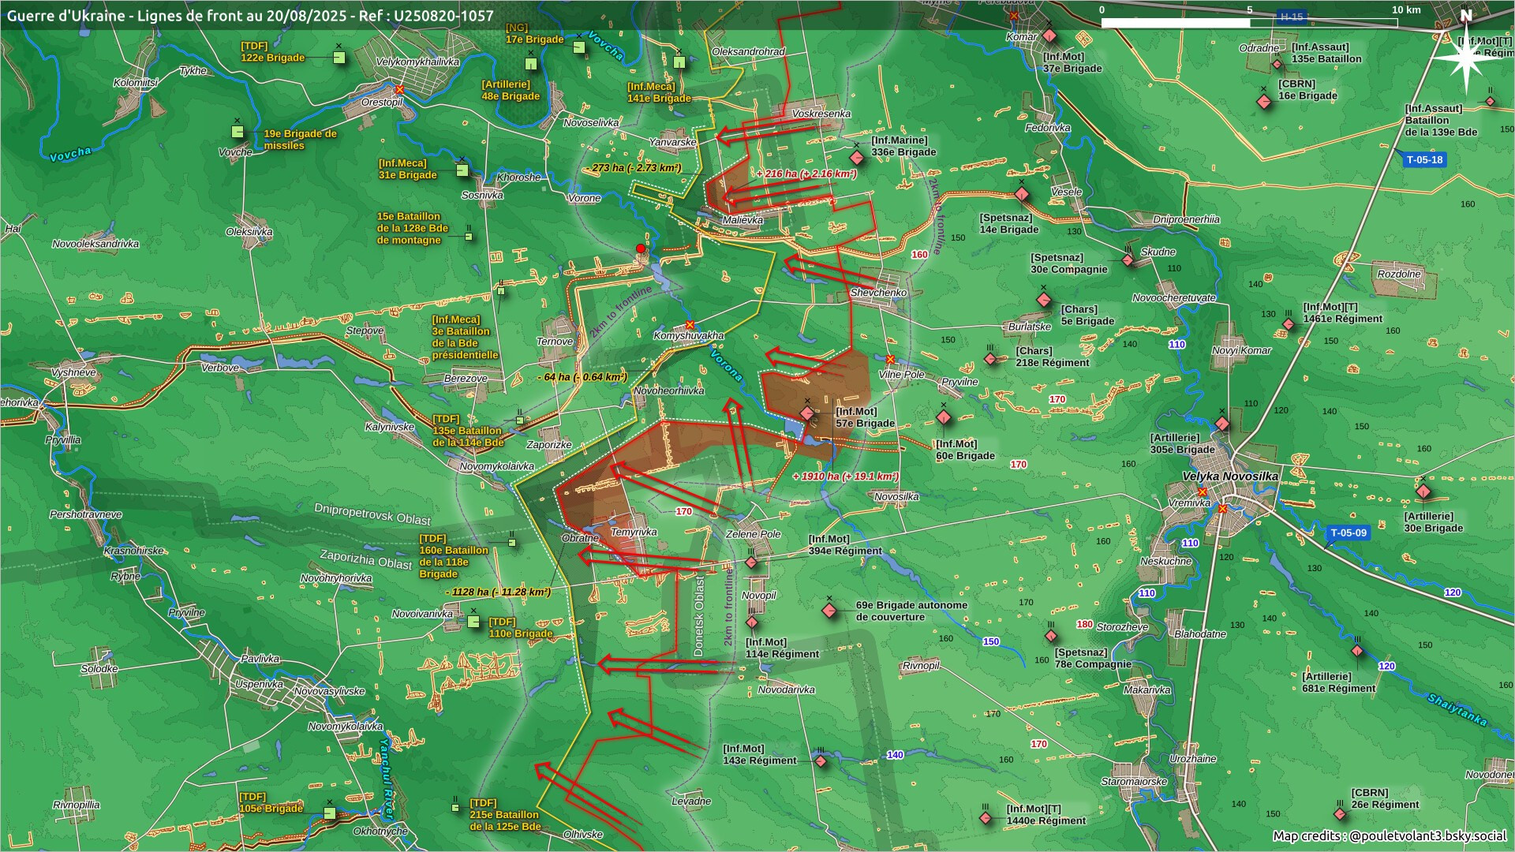The width and height of the screenshot is (1515, 852).
Task: Click the '- 1128 ha (- 11.28 km²)' label
Action: click(497, 592)
